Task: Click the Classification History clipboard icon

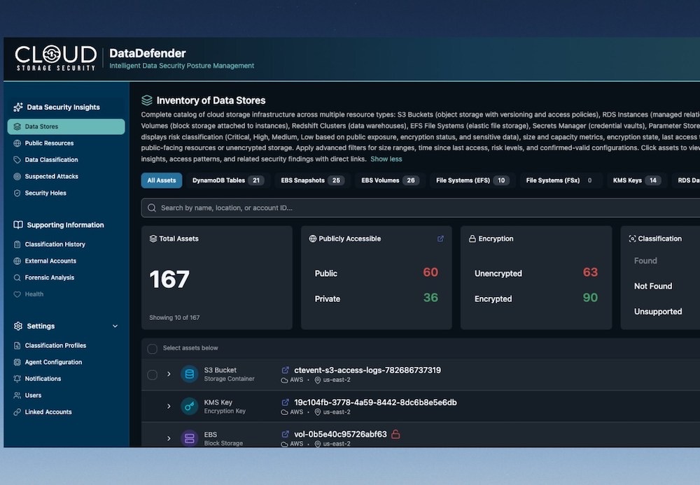Action: [17, 245]
